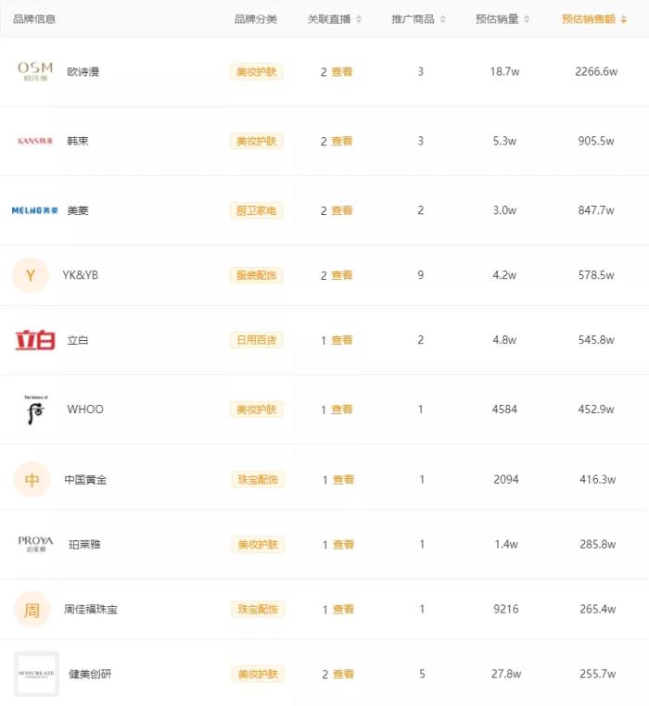Click the 厨卫家电 tag for 美菱
The image size is (649, 706).
coord(256,210)
